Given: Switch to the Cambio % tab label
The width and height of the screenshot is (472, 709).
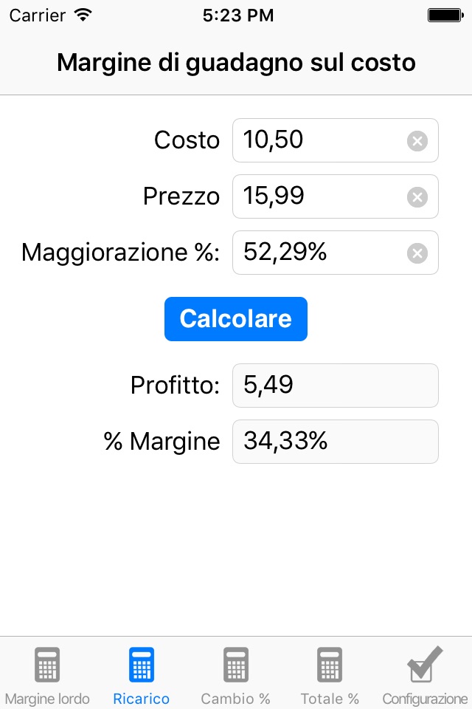Looking at the screenshot, I should click(x=236, y=699).
